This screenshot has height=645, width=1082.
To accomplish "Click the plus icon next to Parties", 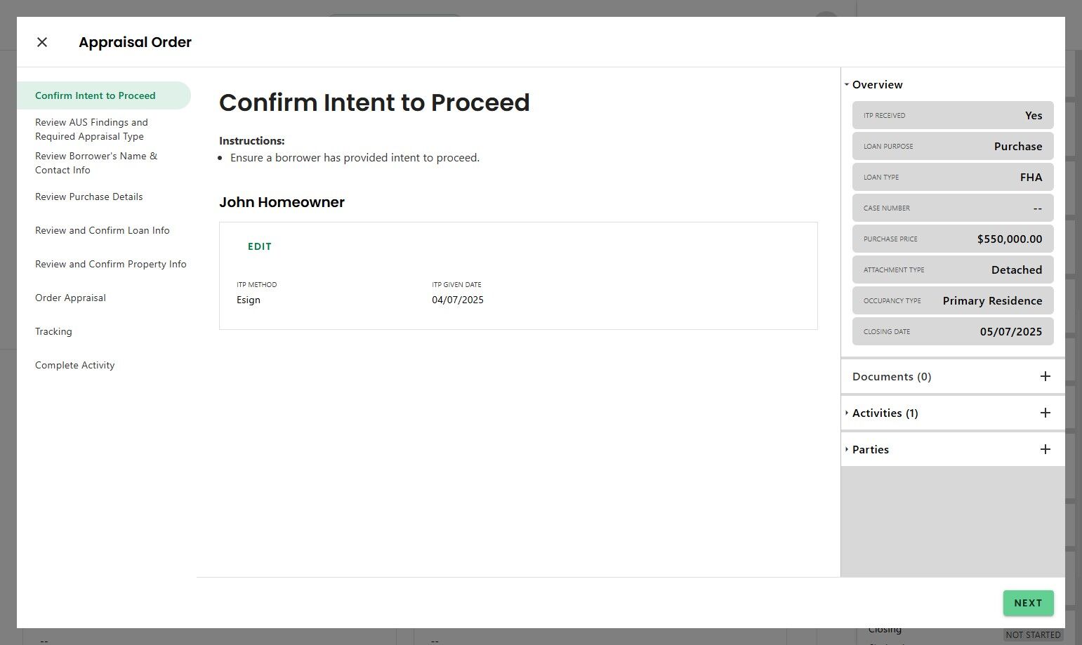I will pyautogui.click(x=1045, y=449).
